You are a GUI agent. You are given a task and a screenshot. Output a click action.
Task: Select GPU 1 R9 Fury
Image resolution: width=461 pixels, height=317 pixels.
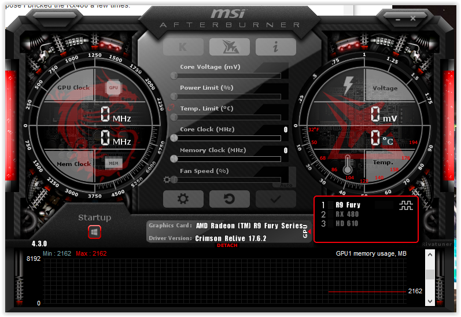(348, 205)
